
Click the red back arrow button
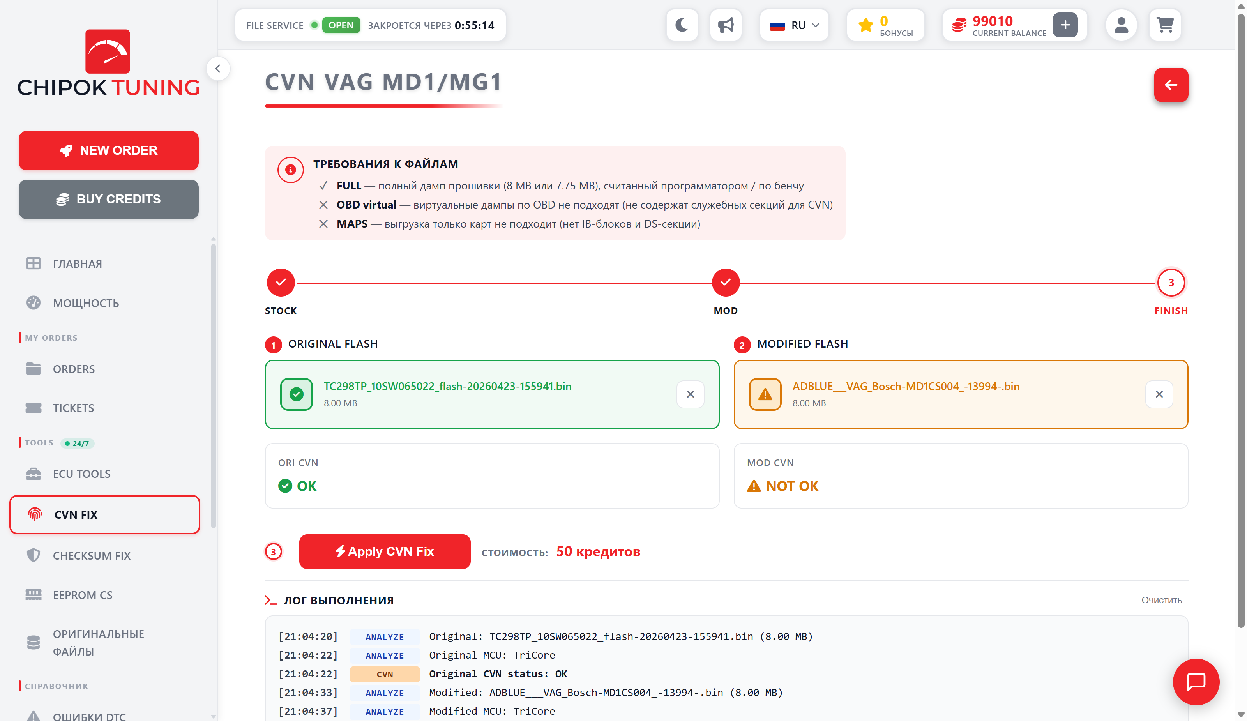tap(1171, 85)
